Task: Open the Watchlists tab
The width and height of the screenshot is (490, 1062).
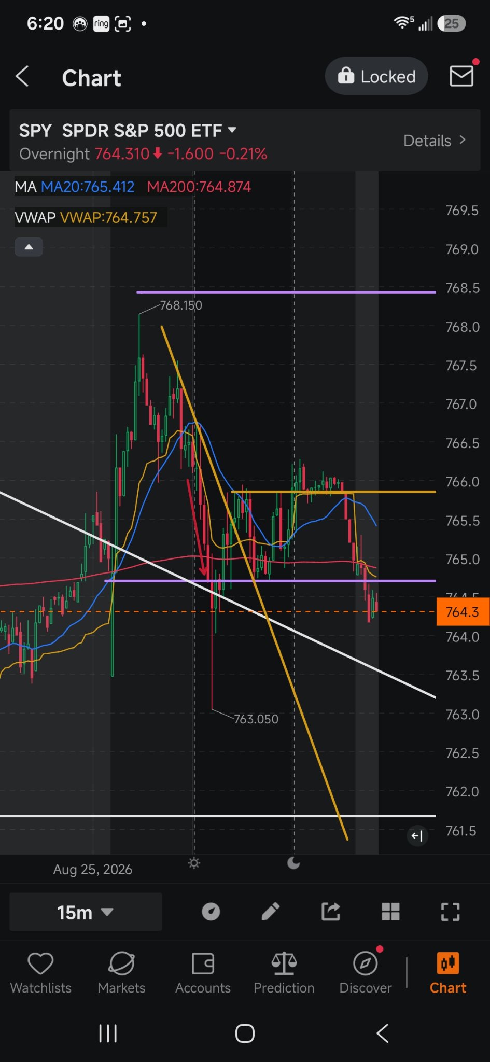Action: [40, 973]
